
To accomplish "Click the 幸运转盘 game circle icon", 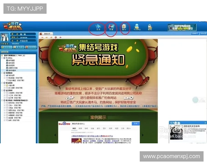I will point(7,78).
